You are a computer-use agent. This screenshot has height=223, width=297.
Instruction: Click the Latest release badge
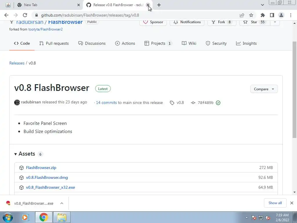[103, 89]
